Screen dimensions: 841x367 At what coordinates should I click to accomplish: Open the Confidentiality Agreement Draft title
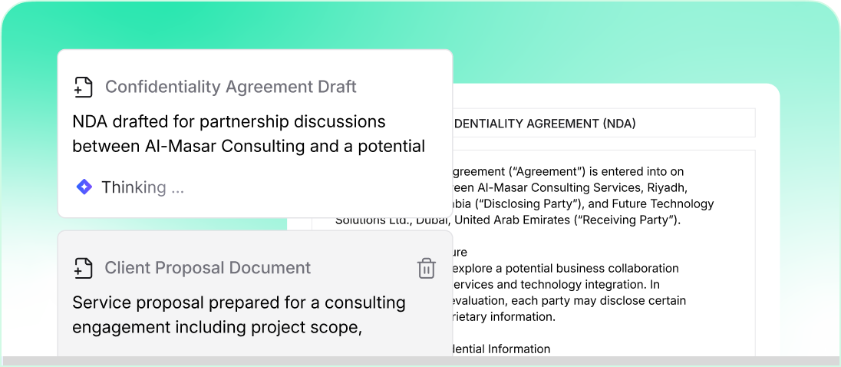[230, 87]
